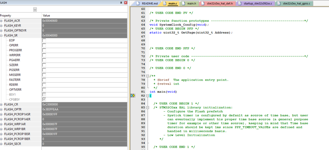Click the BSY1 bit checkbox
Viewport: 329px width, 150px height.
point(44,95)
